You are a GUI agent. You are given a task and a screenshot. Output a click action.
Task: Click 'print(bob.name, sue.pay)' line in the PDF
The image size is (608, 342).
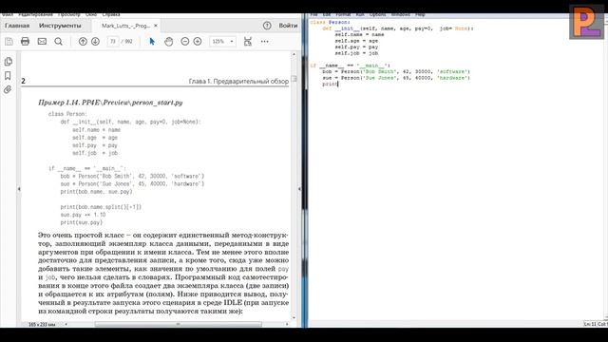tap(96, 192)
